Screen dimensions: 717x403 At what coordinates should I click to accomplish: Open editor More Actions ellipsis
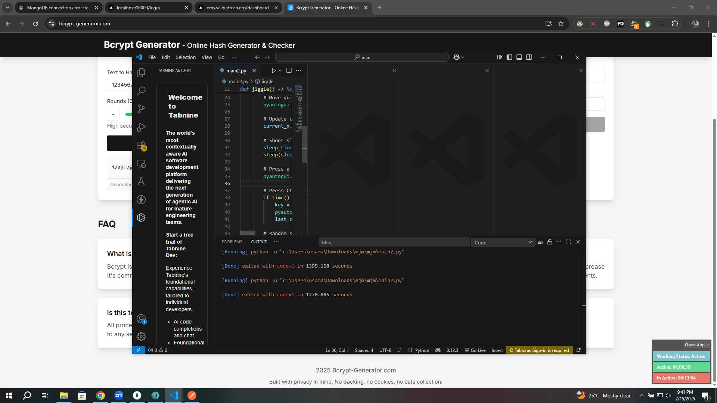coord(298,71)
